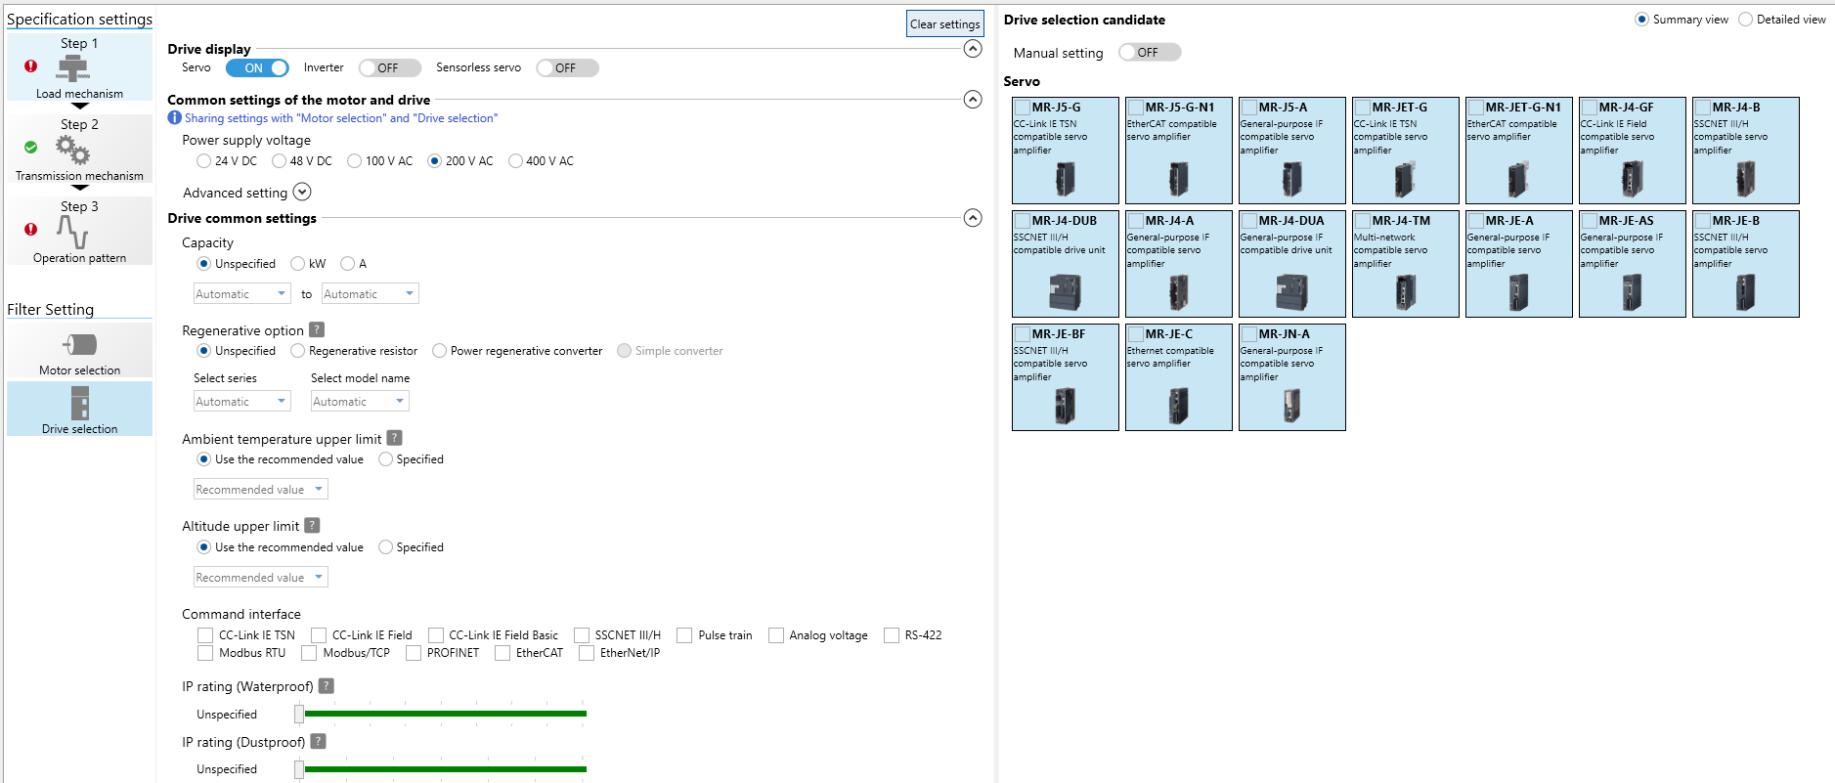The height and width of the screenshot is (783, 1835).
Task: Open the Select model name dropdown
Action: 360,401
